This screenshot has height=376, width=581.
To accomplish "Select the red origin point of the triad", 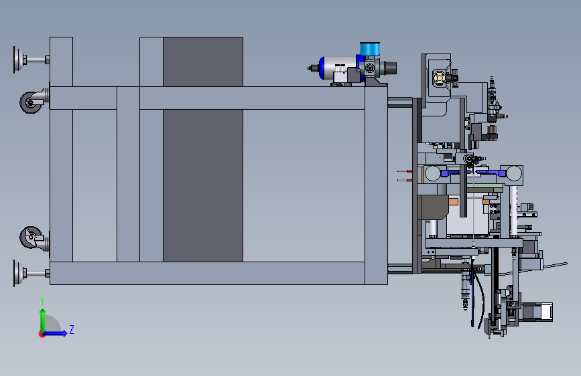I will tap(41, 334).
